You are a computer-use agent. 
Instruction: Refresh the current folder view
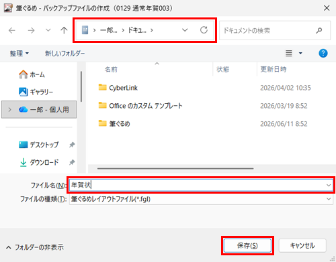pyautogui.click(x=204, y=30)
